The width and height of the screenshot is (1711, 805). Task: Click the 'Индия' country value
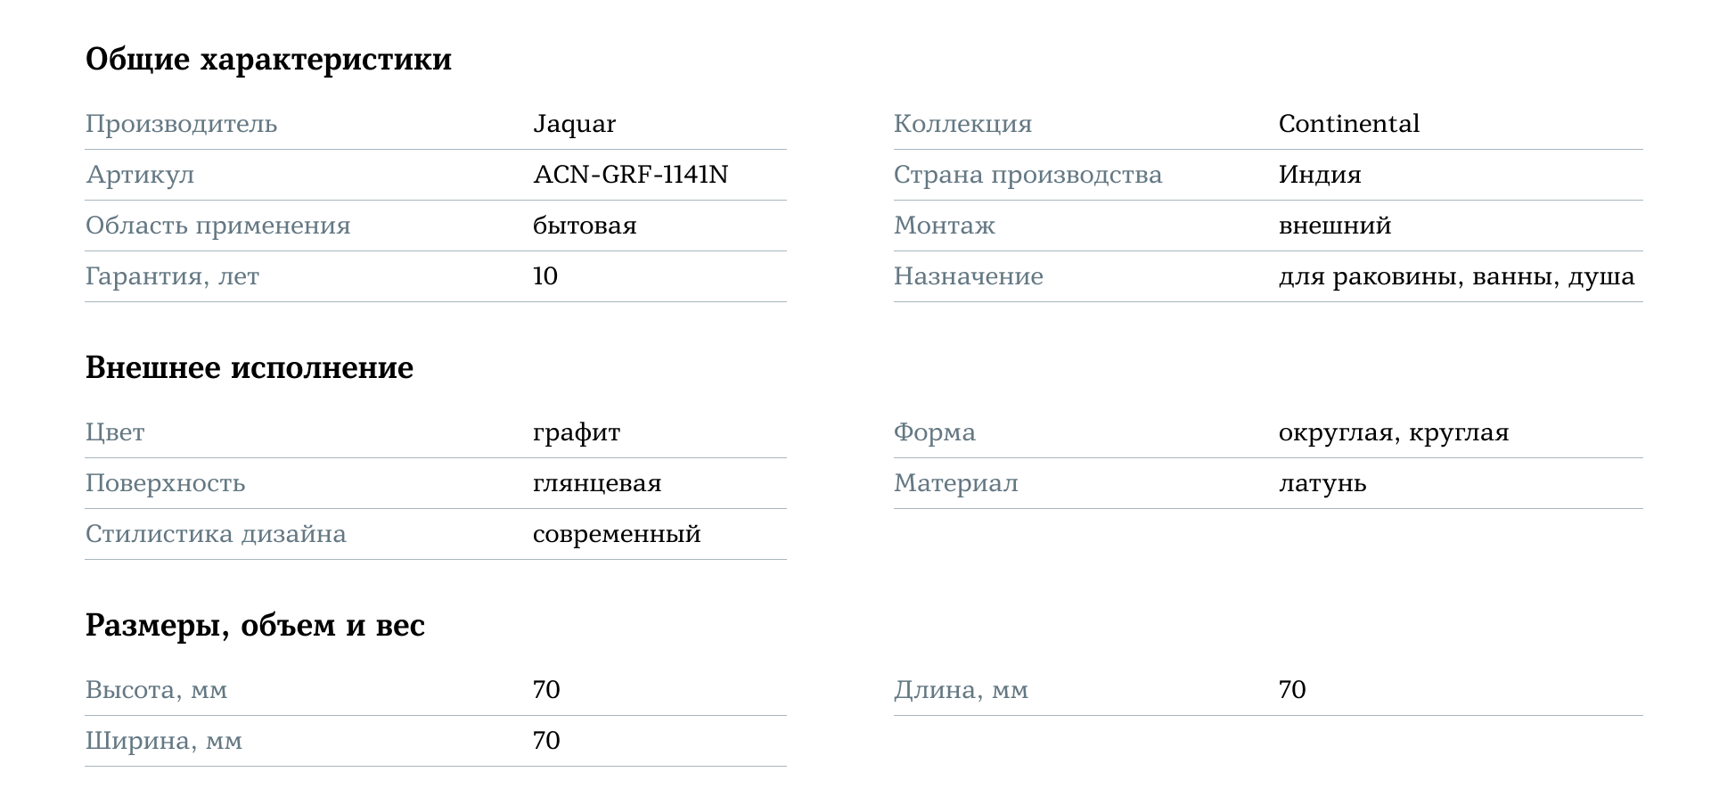[x=1319, y=175]
